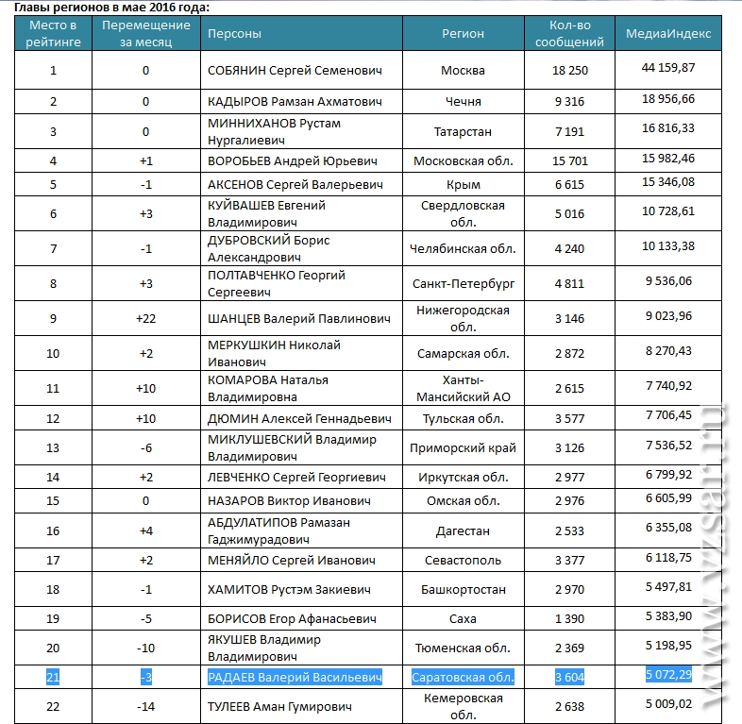Select the name ПОЛТАВЧЕНКО Георгий Сергеевич
This screenshot has width=742, height=724.
pyautogui.click(x=277, y=284)
